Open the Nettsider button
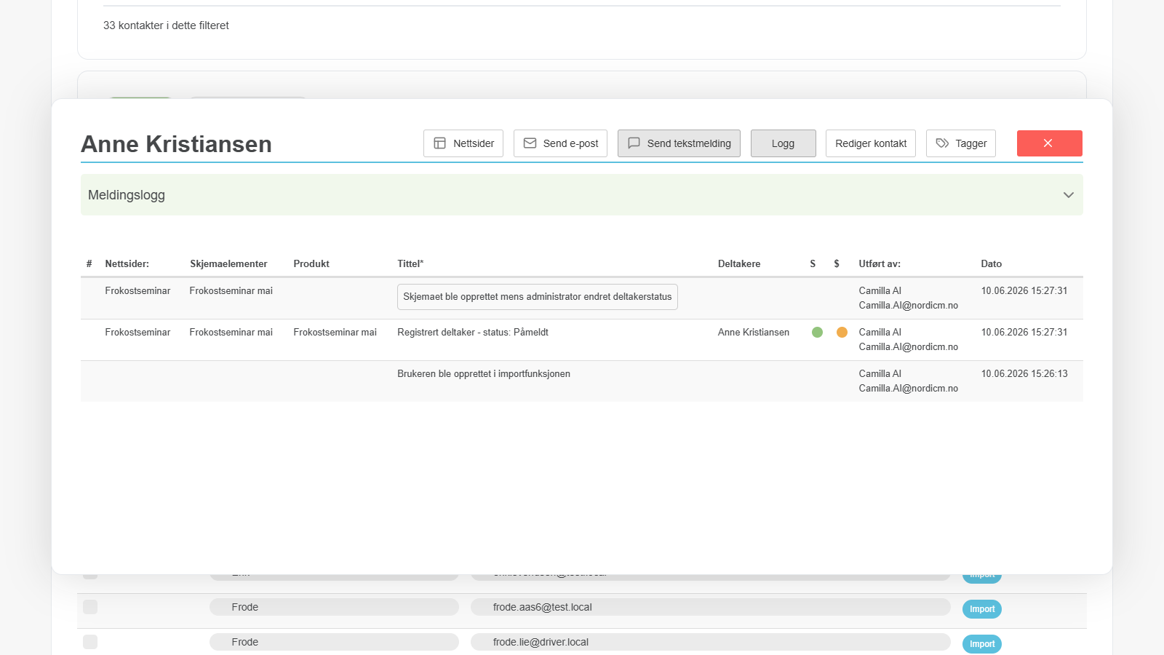The image size is (1164, 655). [x=463, y=143]
